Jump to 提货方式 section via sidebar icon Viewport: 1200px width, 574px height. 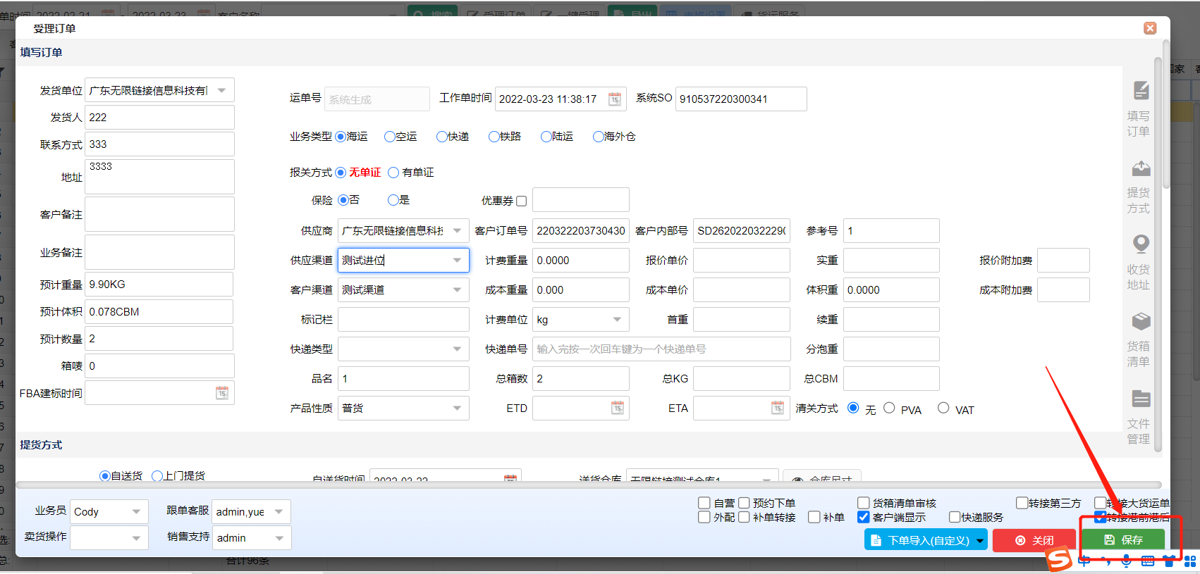tap(1141, 169)
